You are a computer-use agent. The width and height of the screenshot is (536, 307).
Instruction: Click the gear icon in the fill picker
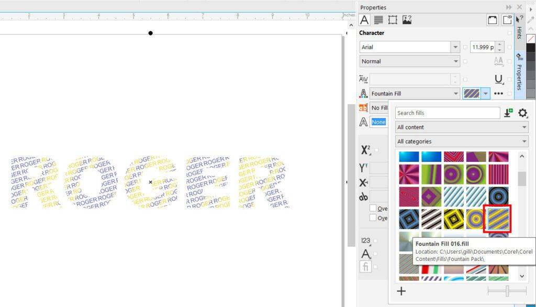(522, 113)
